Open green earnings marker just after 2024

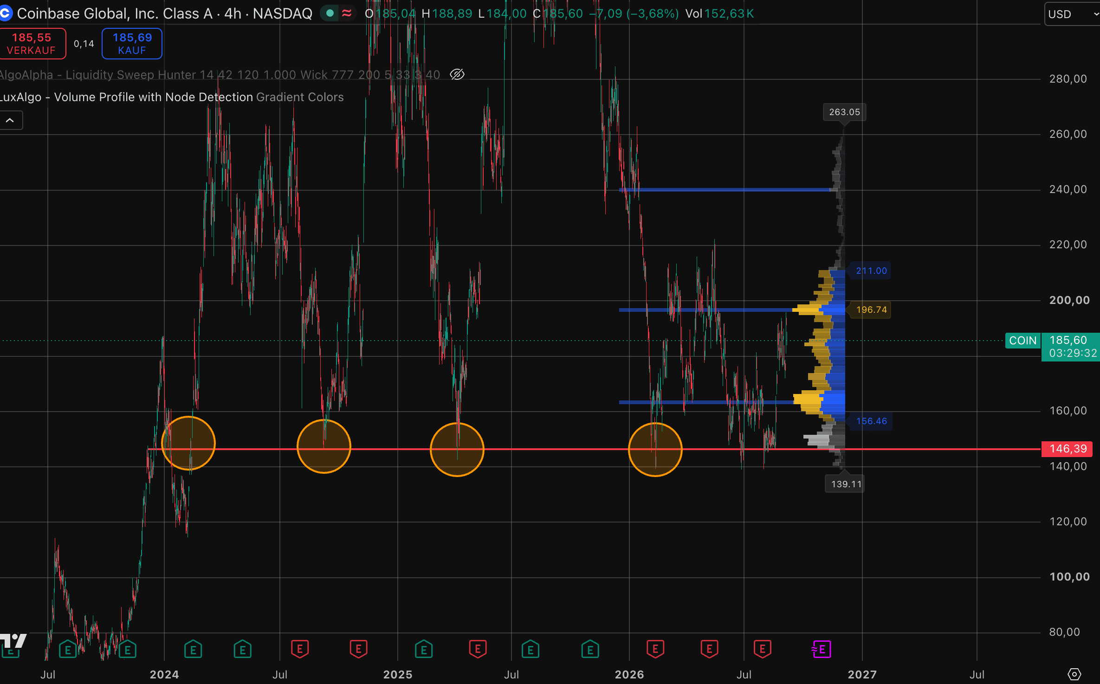[193, 649]
